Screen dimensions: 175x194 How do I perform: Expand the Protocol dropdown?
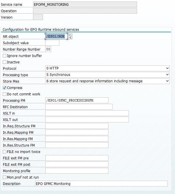coord(167,68)
